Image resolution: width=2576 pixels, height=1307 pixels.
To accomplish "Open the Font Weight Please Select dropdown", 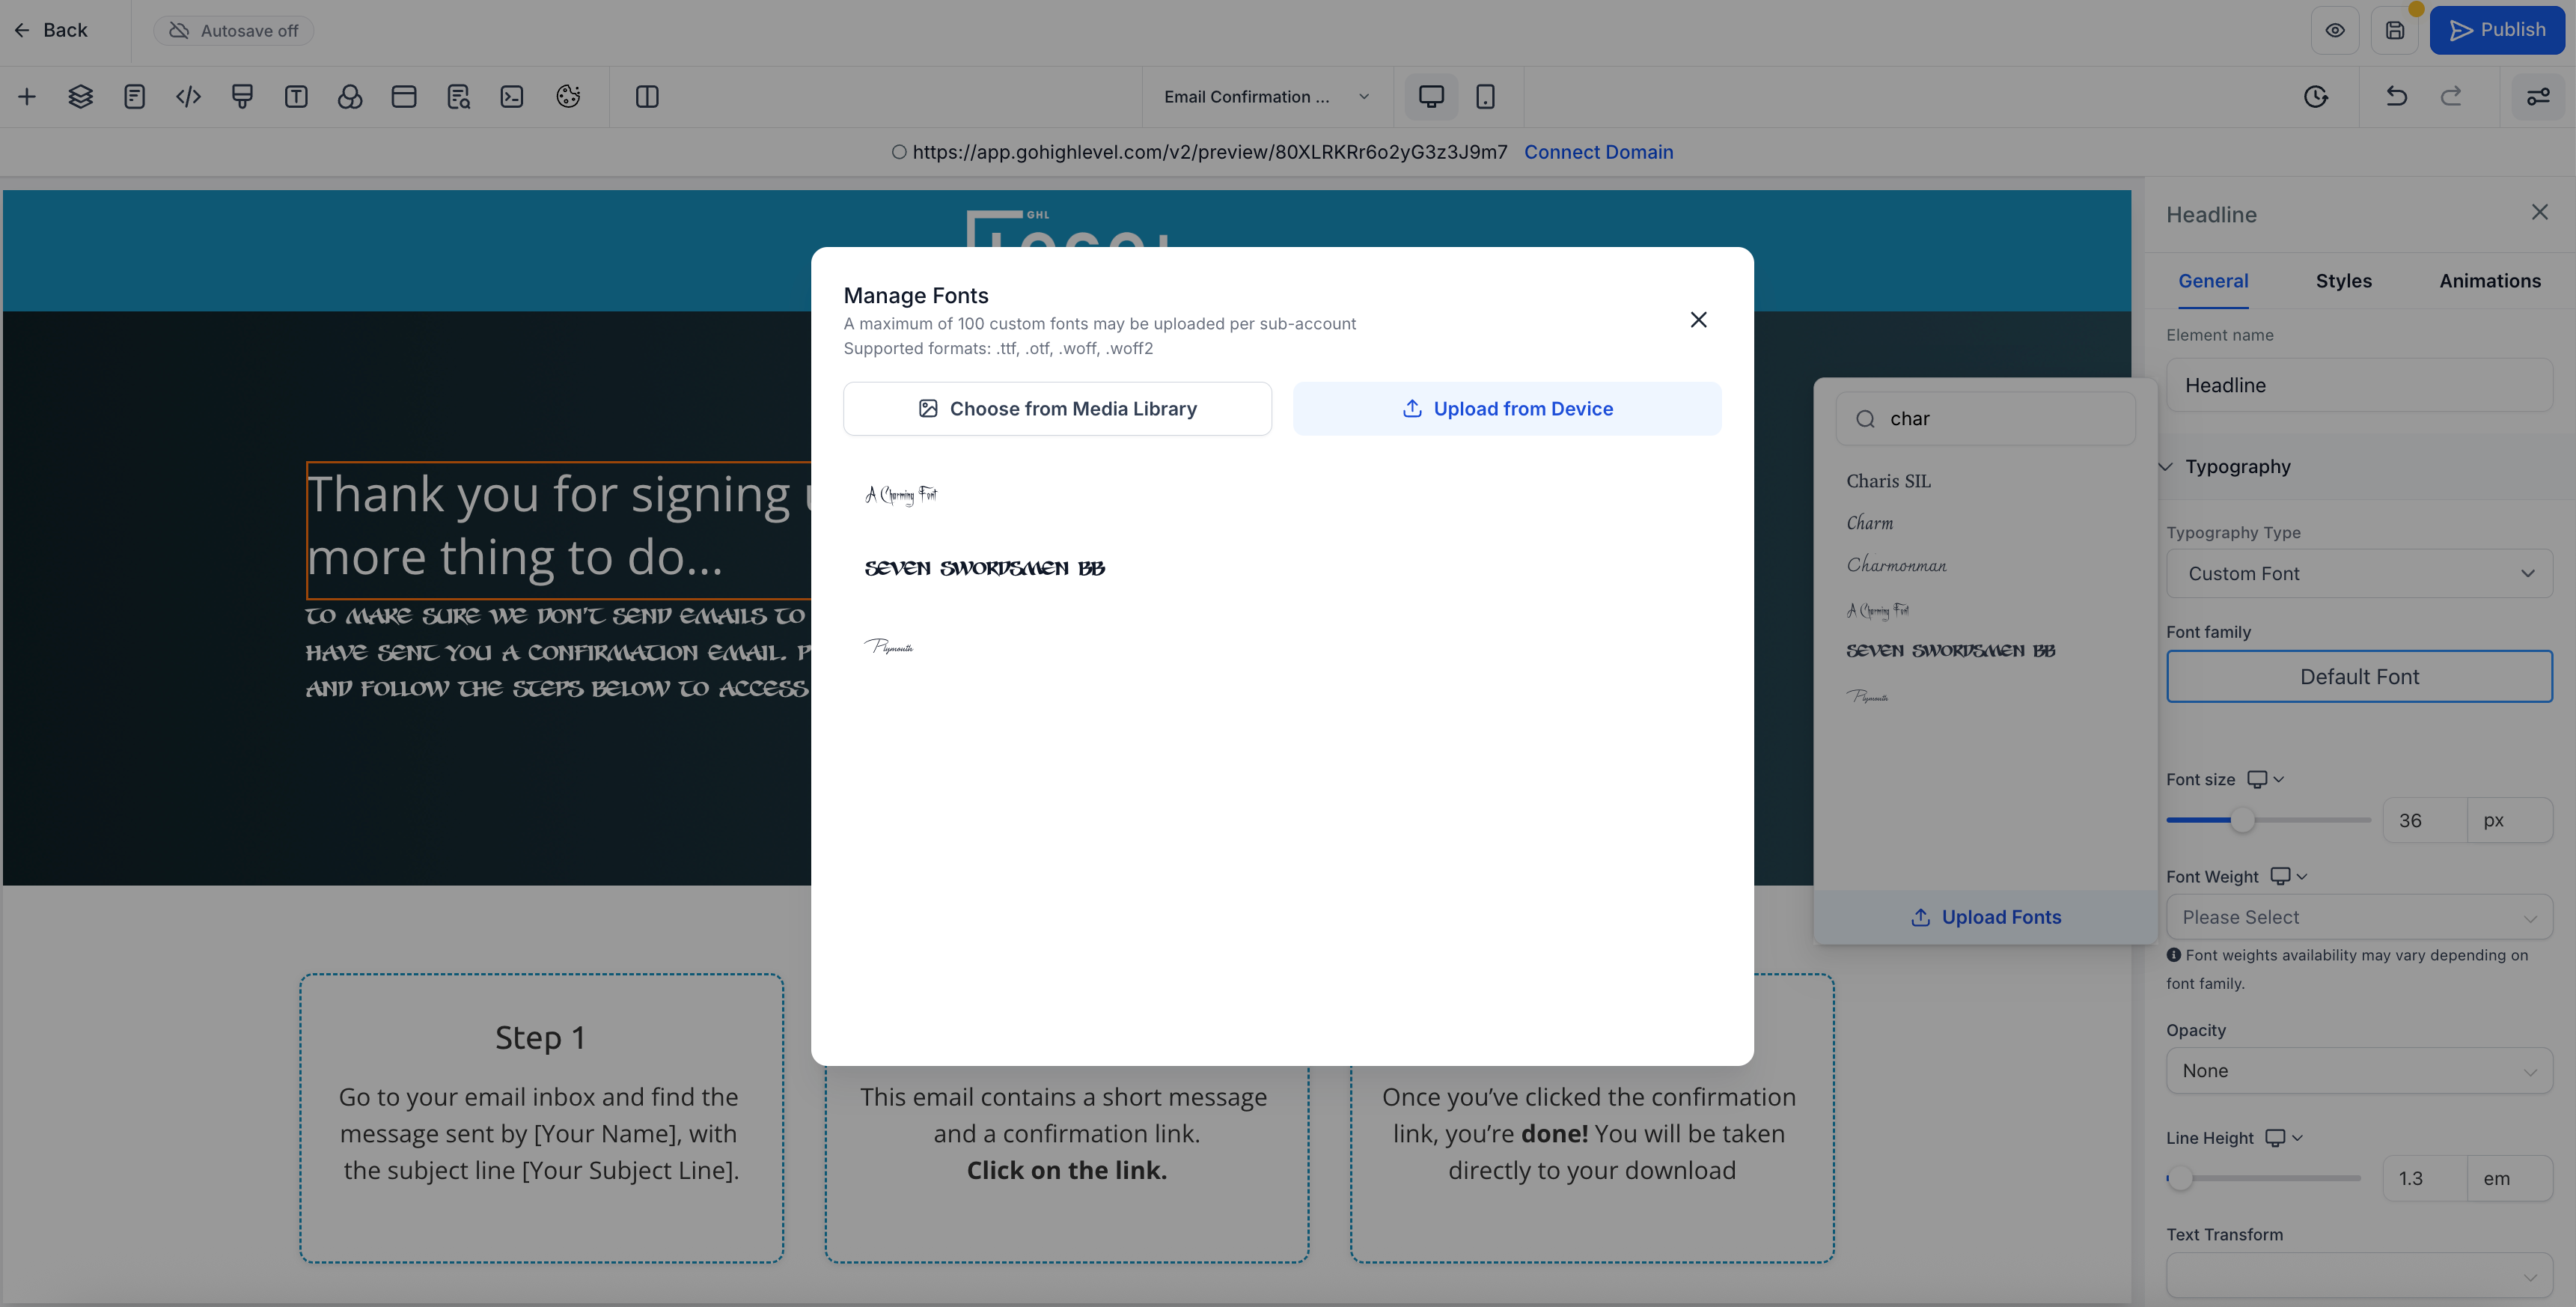I will (2359, 917).
